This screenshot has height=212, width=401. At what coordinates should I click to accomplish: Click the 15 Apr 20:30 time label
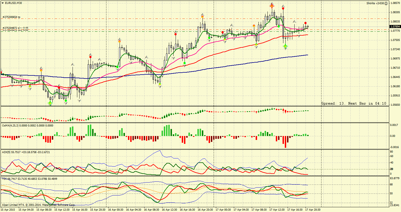(x=97, y=210)
